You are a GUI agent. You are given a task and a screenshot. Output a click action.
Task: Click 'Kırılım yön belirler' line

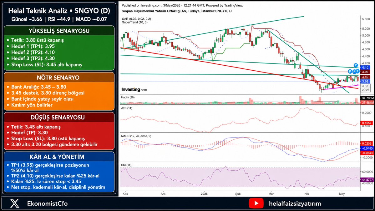(32, 105)
